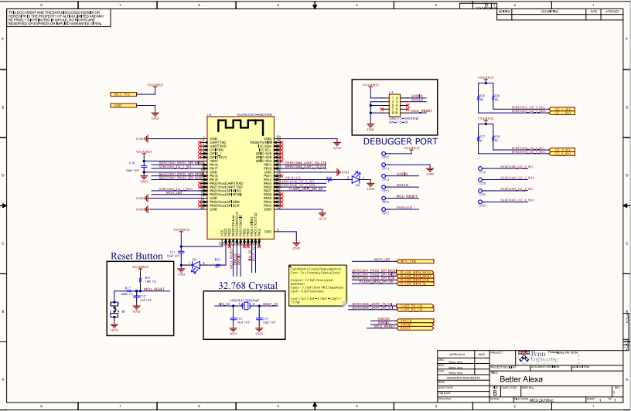Select the reset pushbutton switch symbol
This screenshot has height=411, width=631.
114,310
